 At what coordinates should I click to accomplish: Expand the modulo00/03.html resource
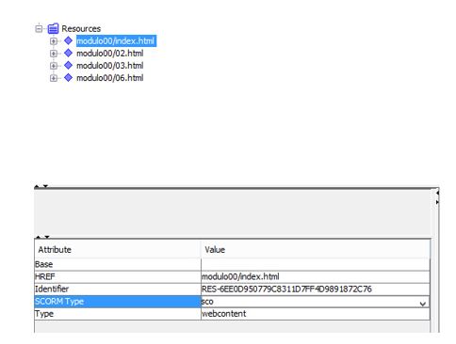click(54, 66)
